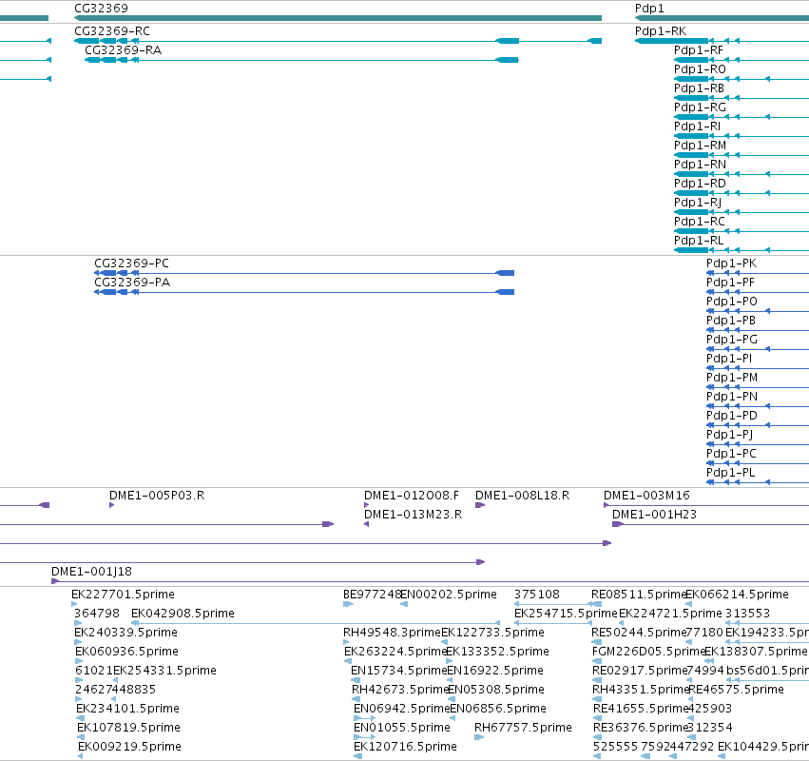The height and width of the screenshot is (761, 809).
Task: Click the Pdp1-RD transcript label
Action: (x=700, y=184)
